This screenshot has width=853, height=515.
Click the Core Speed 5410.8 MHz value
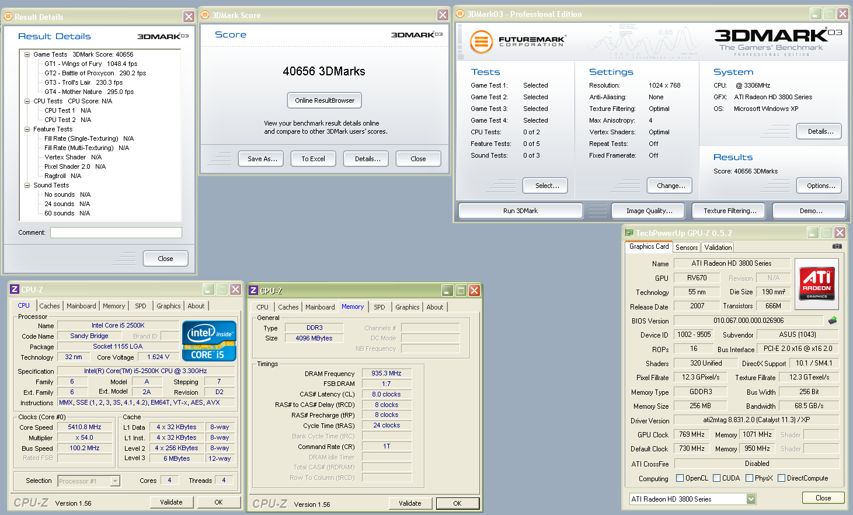tap(85, 427)
